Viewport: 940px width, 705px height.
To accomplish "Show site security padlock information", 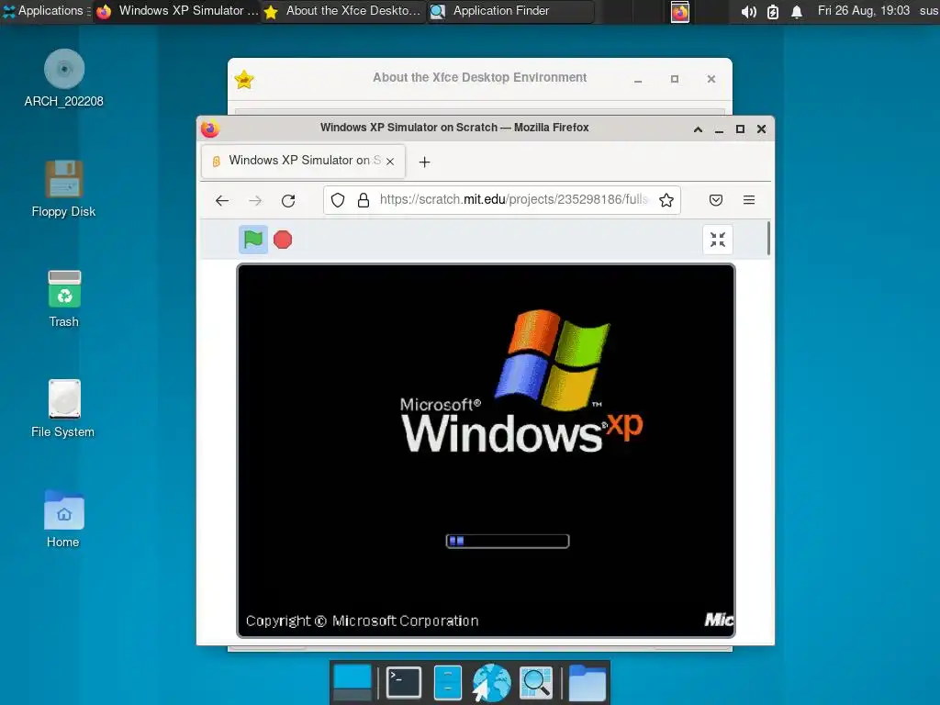I will click(x=364, y=199).
